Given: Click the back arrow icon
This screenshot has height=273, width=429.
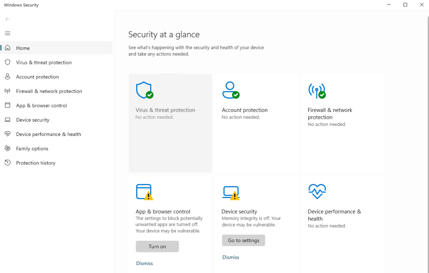Looking at the screenshot, I should (8, 19).
